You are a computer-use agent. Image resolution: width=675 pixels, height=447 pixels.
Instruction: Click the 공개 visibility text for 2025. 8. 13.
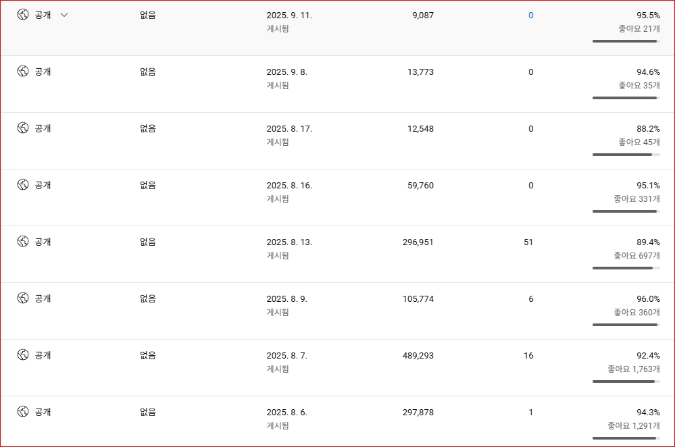pos(43,242)
